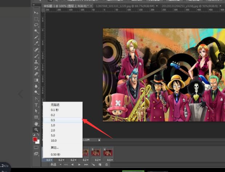The image size is (225, 172).
Task: Select the Horizontal Type tool
Action: point(36,105)
